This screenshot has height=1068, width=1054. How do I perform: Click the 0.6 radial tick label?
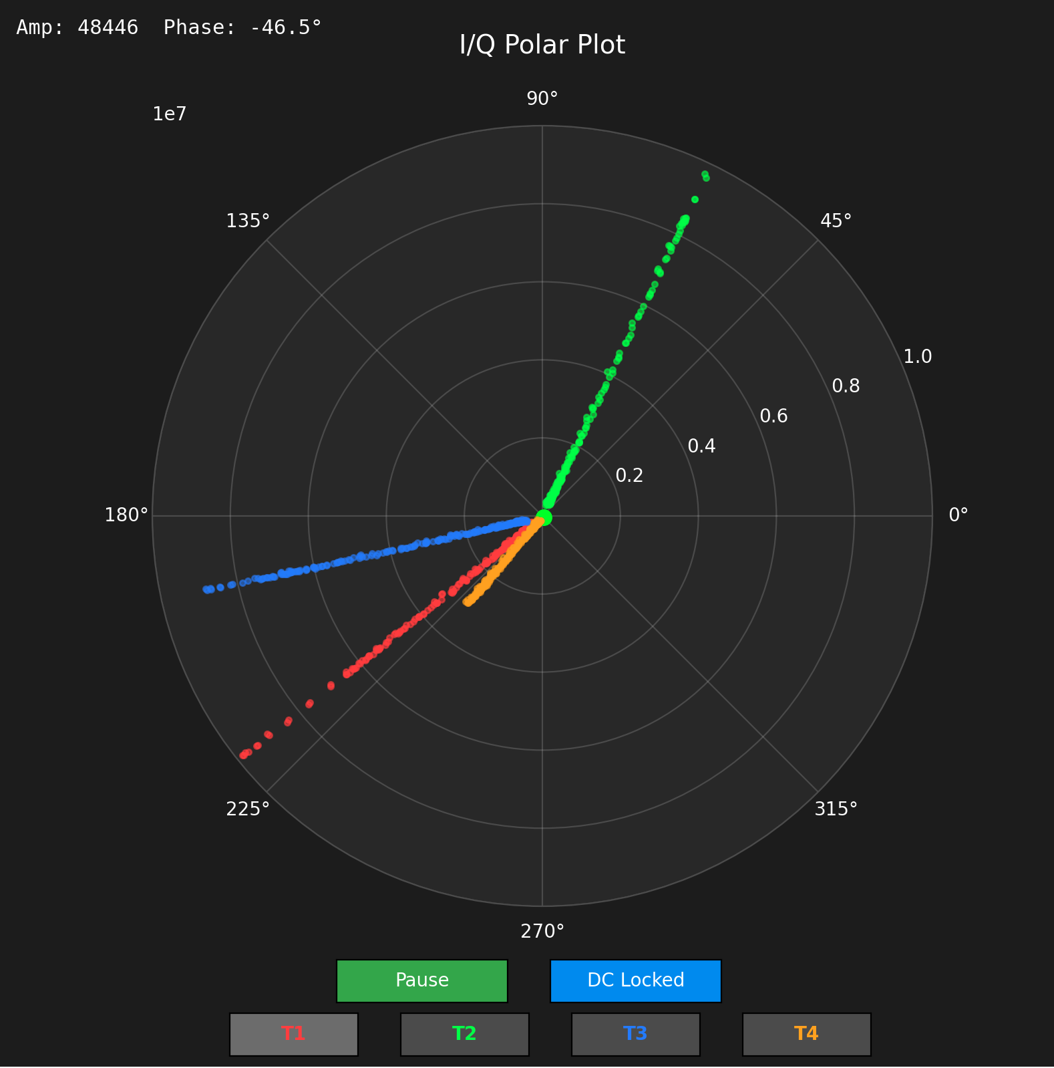(x=773, y=416)
